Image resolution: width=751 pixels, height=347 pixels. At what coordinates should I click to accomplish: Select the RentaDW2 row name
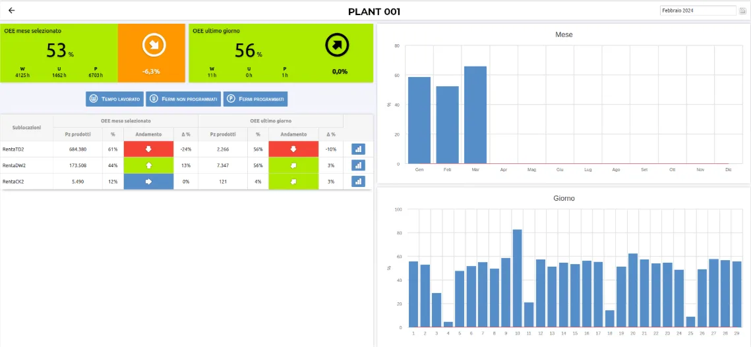(x=13, y=165)
